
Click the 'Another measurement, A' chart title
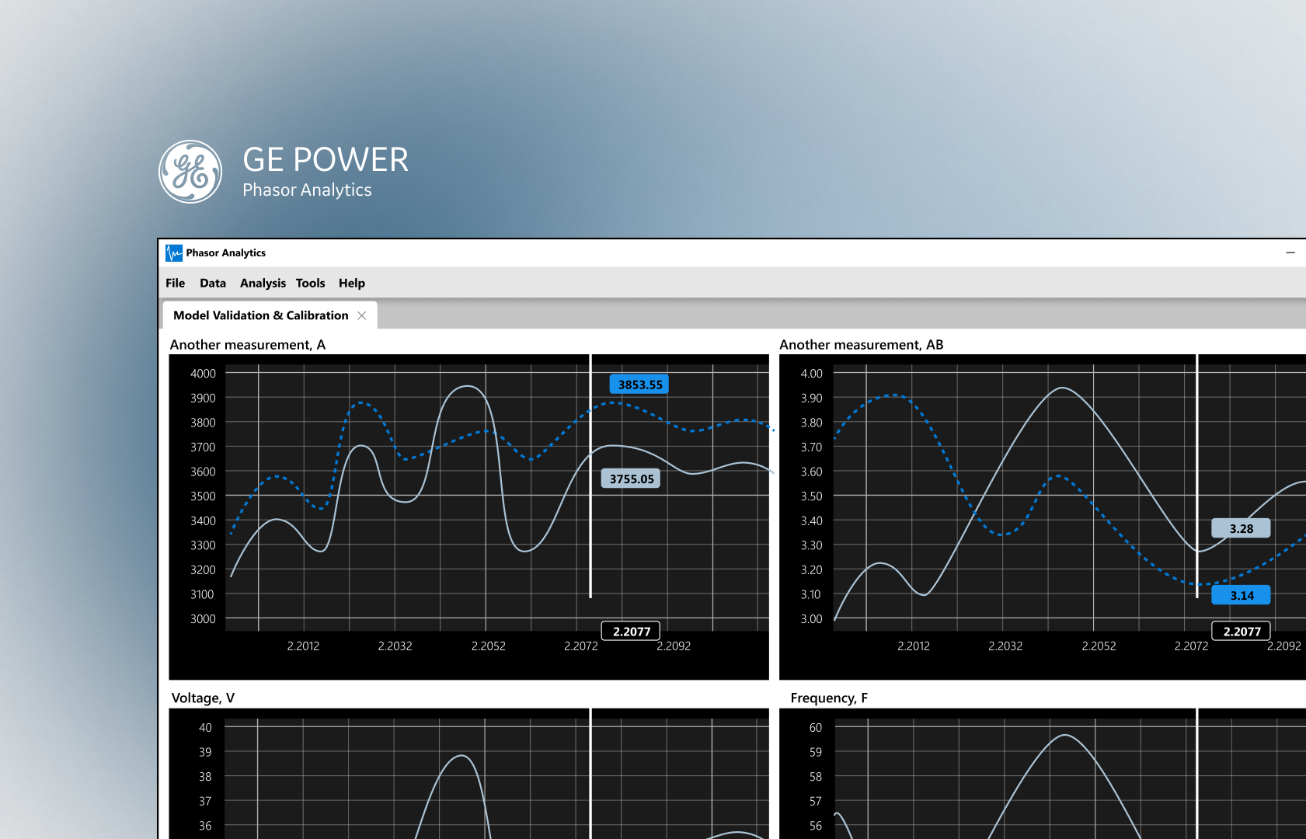(x=248, y=344)
